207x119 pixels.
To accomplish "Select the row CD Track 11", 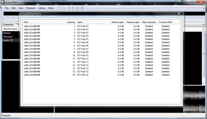I will click(102, 62).
